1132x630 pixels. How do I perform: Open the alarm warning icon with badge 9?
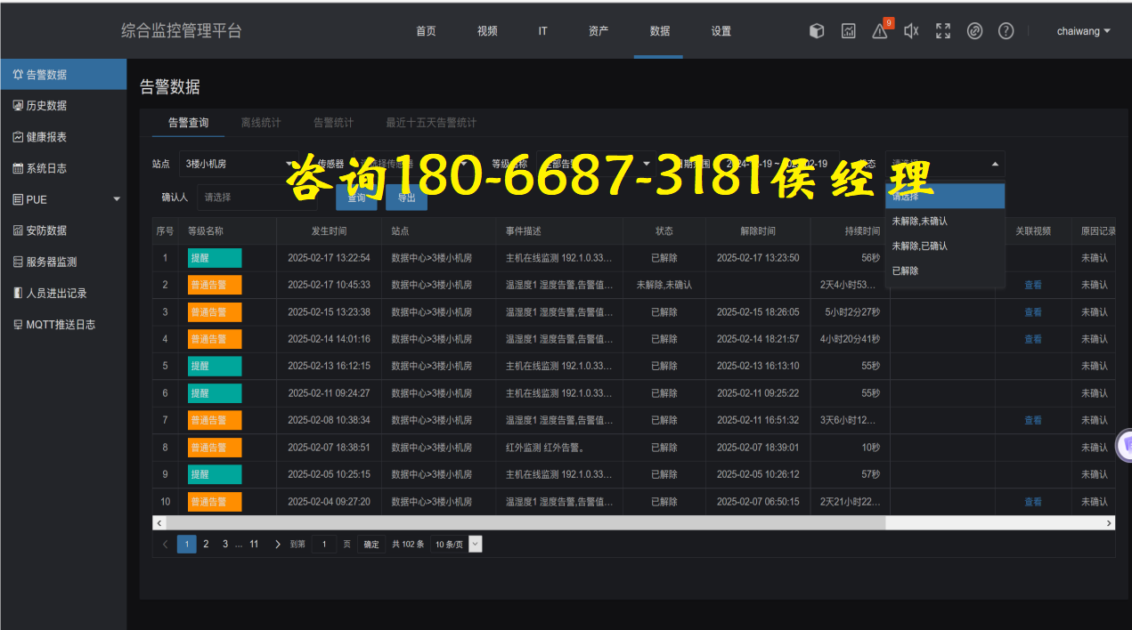[880, 31]
